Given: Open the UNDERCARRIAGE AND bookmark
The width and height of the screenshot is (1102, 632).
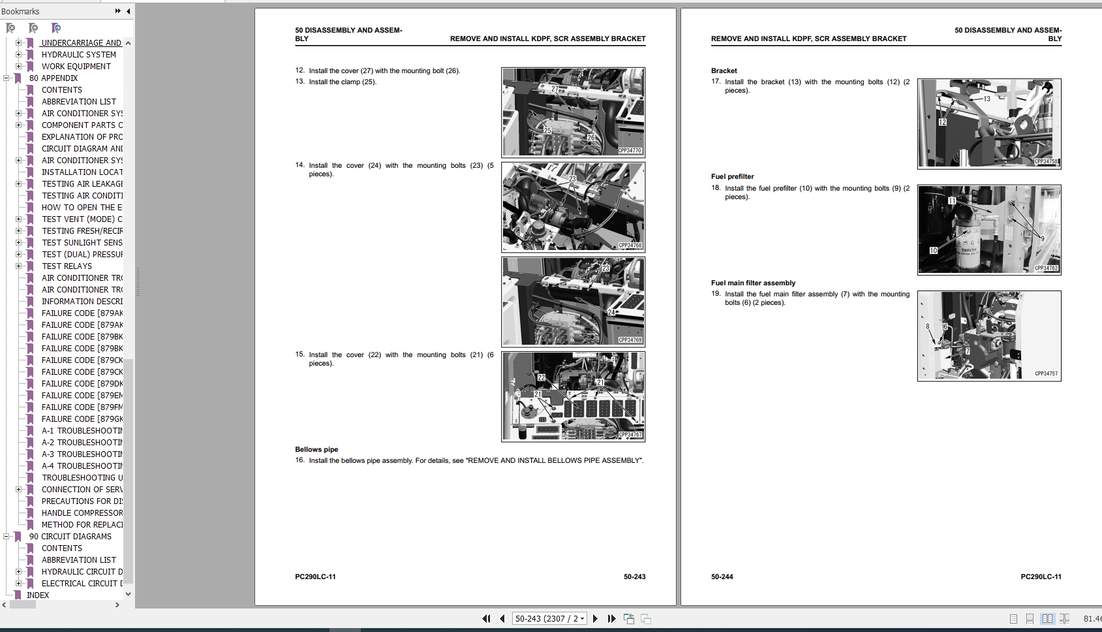Looking at the screenshot, I should (x=82, y=43).
